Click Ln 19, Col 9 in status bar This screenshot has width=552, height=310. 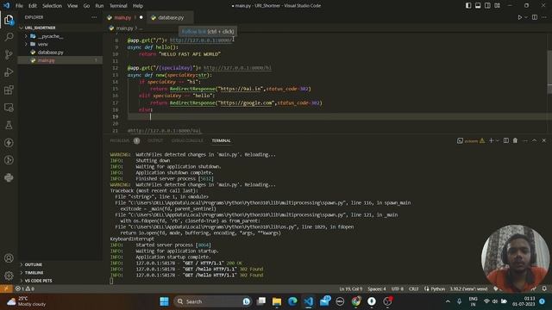pyautogui.click(x=350, y=289)
